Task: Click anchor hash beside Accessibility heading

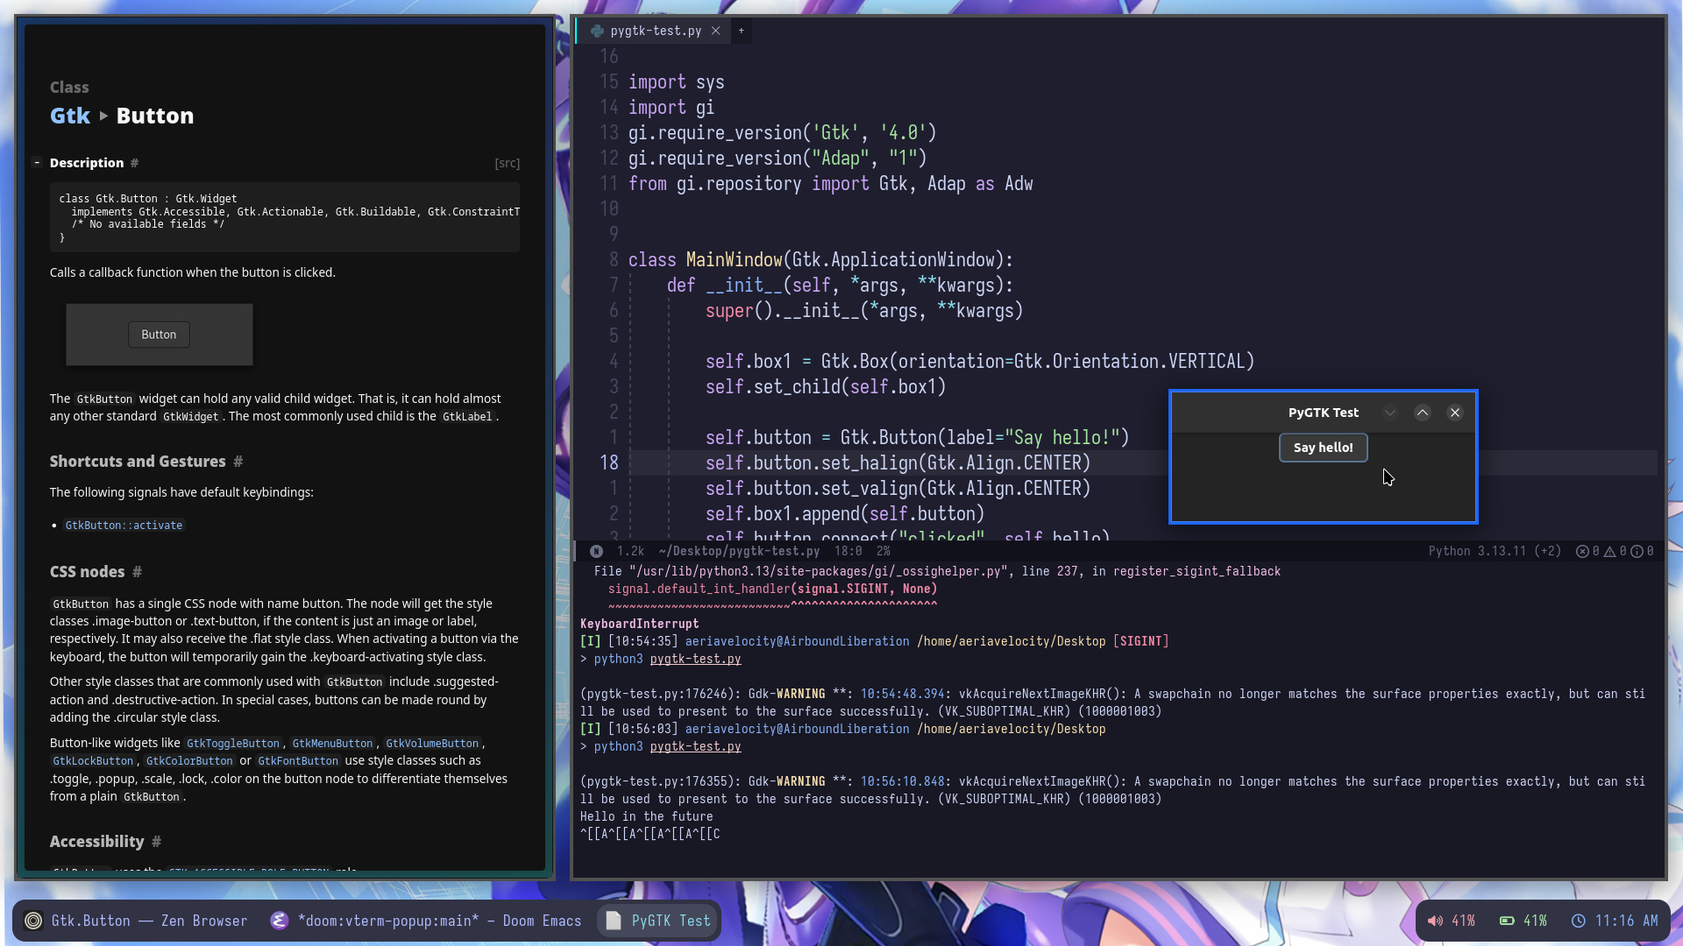Action: click(157, 842)
